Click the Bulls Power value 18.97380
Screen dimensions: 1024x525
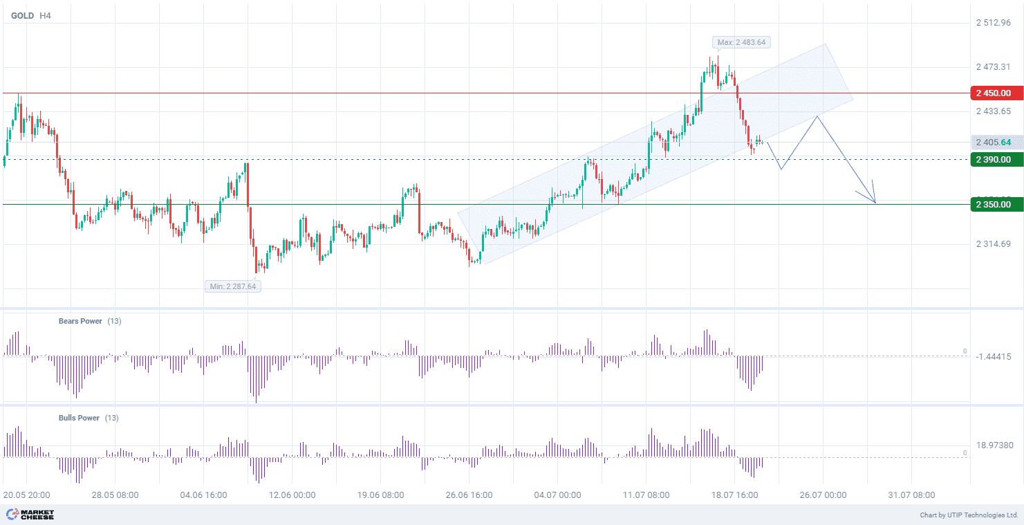click(x=995, y=445)
